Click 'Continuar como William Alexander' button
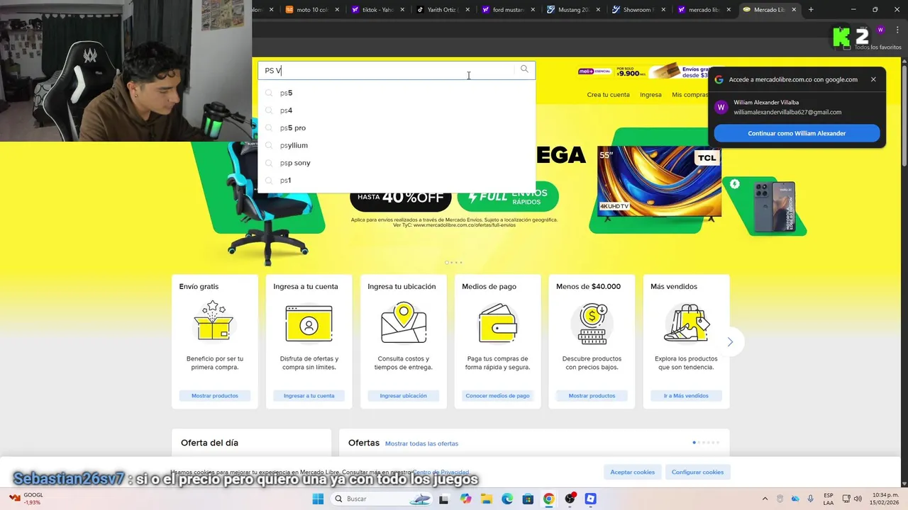 [x=797, y=133]
